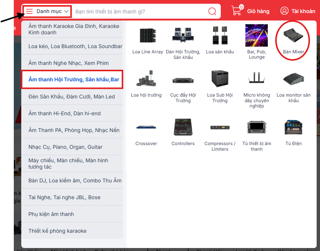Open Âm thanh Hội Trường, Sân khấu, Bar menu

click(73, 80)
